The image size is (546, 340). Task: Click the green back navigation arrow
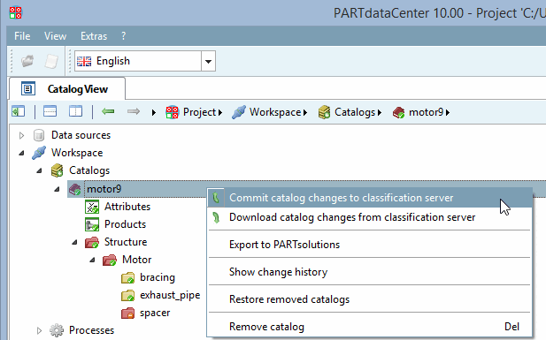tap(108, 111)
